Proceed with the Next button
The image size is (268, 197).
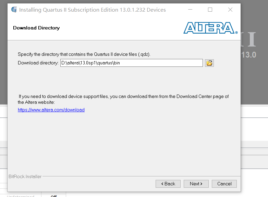(x=196, y=184)
